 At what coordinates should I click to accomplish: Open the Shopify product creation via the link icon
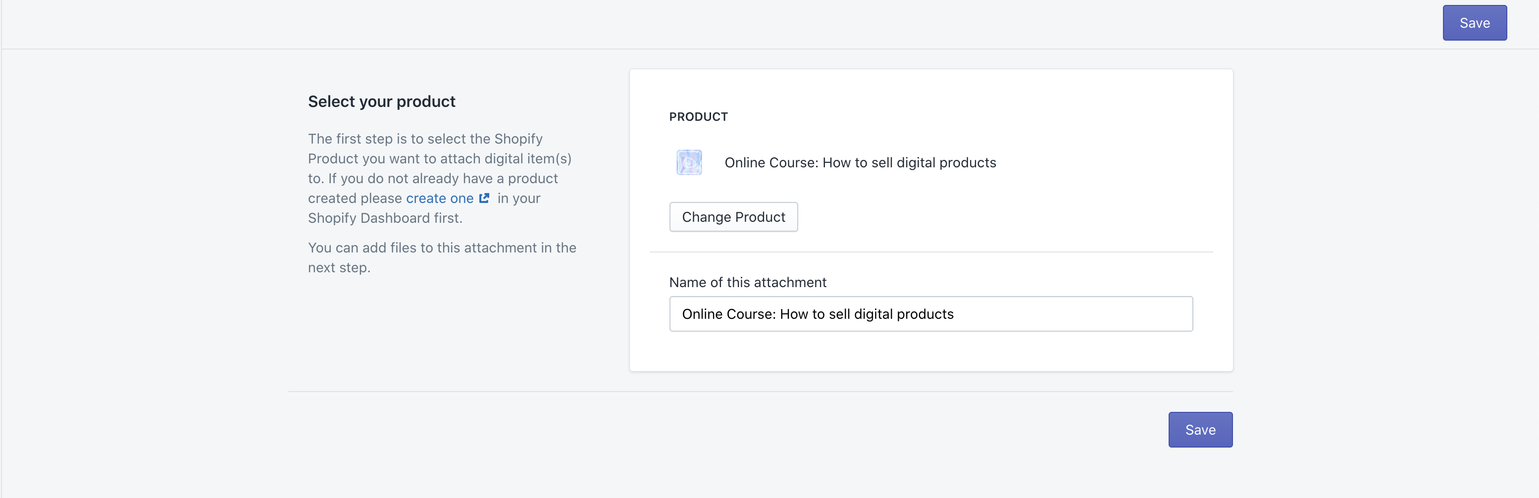tap(484, 198)
